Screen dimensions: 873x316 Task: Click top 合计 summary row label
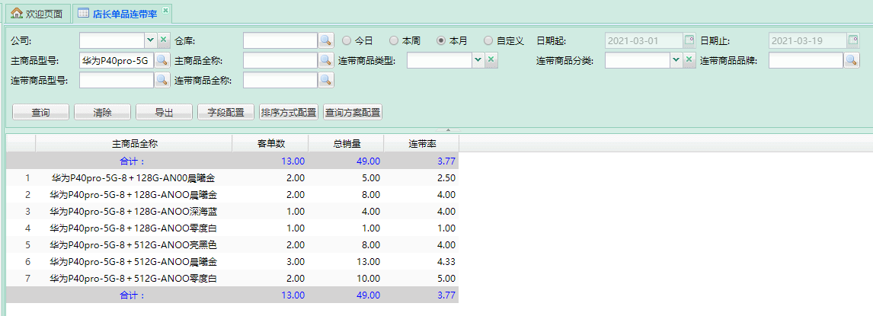[133, 161]
